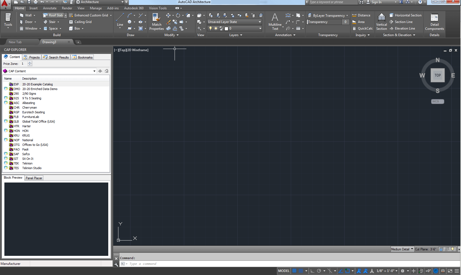Toggle object snap tracking in status bar
The image size is (461, 275).
pos(341,271)
